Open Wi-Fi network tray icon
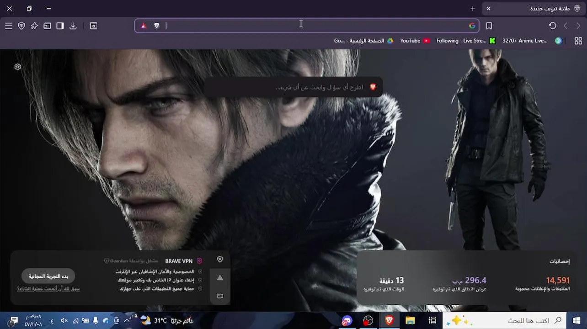Screen dimensions: 587x329 [75, 321]
